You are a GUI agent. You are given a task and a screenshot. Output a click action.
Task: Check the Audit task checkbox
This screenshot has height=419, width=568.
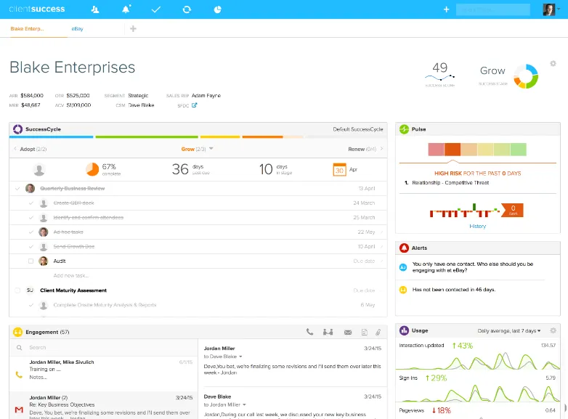[31, 261]
